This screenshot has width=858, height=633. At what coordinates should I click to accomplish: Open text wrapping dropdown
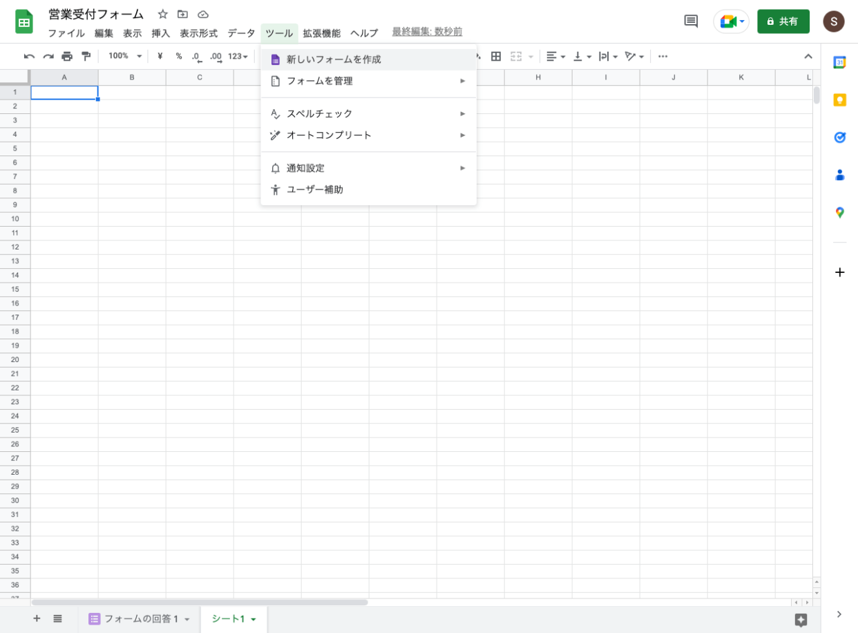point(608,56)
